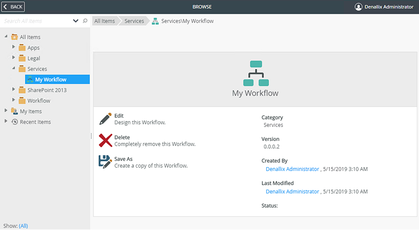Click the workflow icon in breadcrumb

[x=155, y=21]
